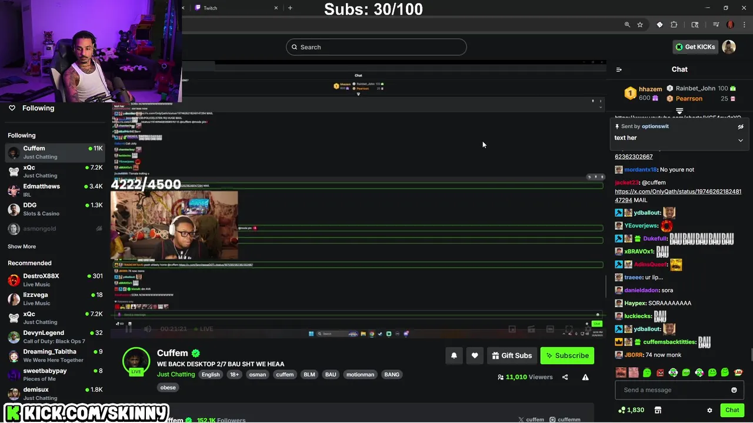Open recommended channel sweetbabypay
Screen dimensions: 753x423
pyautogui.click(x=55, y=374)
